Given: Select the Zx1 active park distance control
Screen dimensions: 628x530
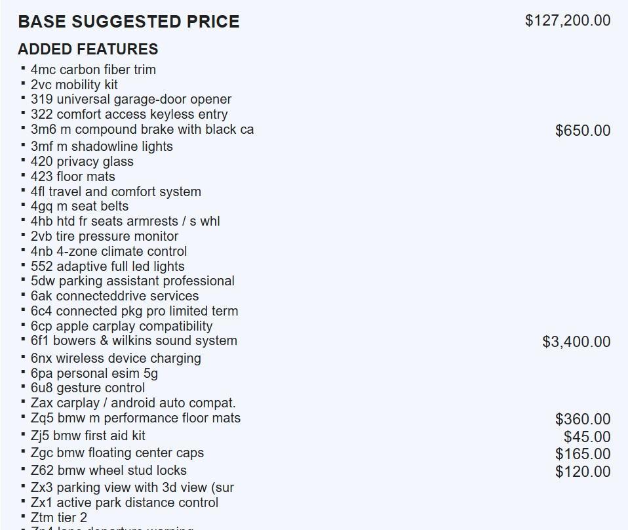Looking at the screenshot, I should click(125, 503).
